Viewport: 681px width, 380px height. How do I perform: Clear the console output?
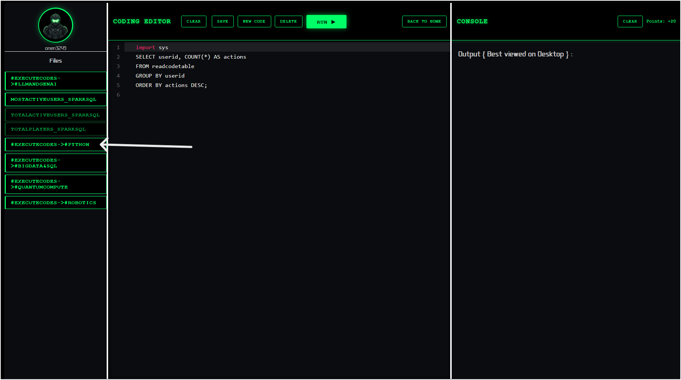click(x=630, y=21)
